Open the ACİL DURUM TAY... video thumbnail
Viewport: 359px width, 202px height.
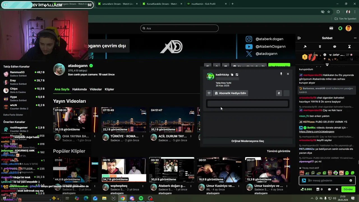[x=172, y=120]
